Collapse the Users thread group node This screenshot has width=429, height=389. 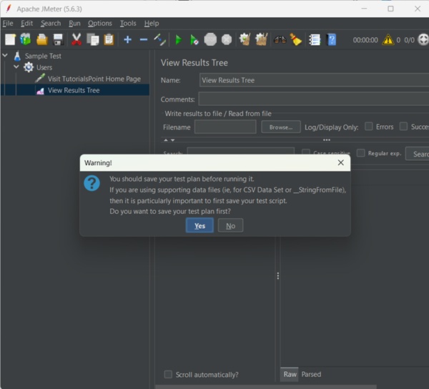tap(17, 67)
